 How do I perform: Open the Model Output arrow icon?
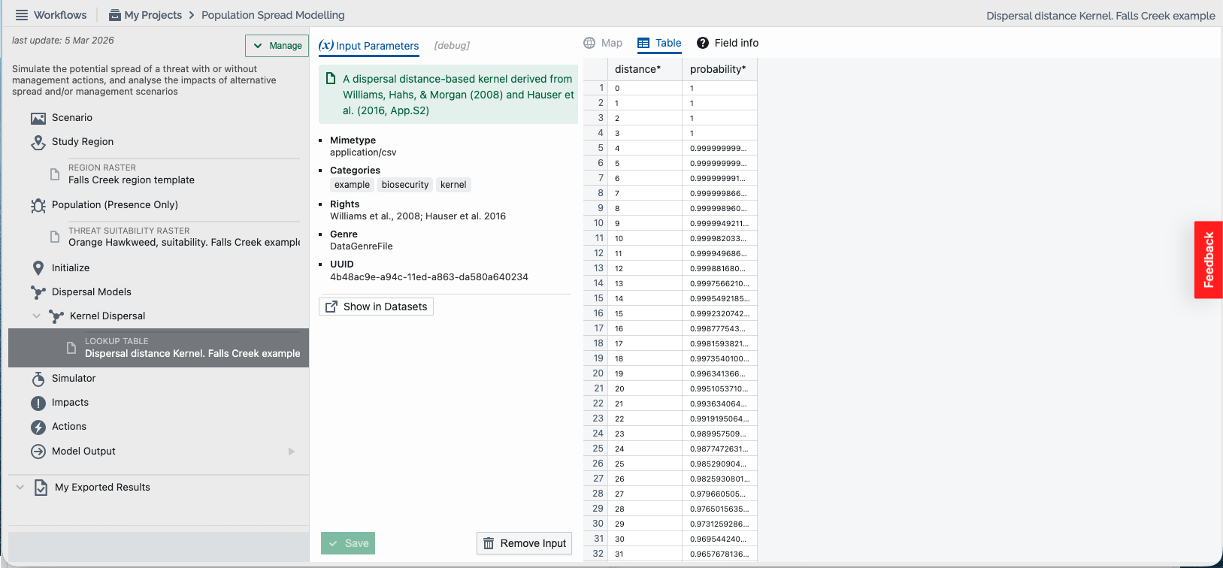38,452
